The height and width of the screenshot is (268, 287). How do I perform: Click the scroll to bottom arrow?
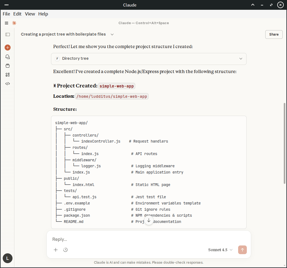149,220
